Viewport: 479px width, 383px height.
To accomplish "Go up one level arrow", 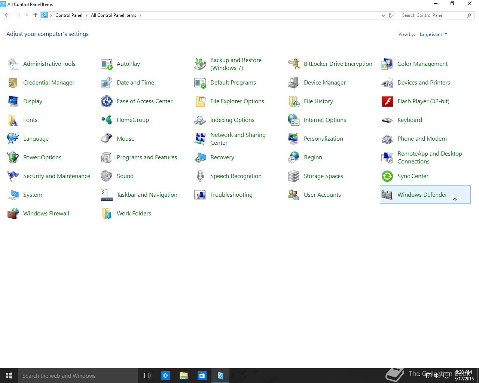I will click(36, 15).
